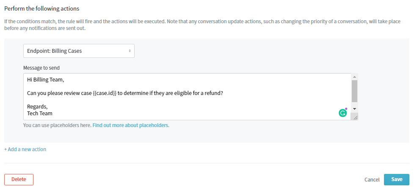The height and width of the screenshot is (187, 417).
Task: Click the message textarea scrollbar thumb
Action: (355, 91)
